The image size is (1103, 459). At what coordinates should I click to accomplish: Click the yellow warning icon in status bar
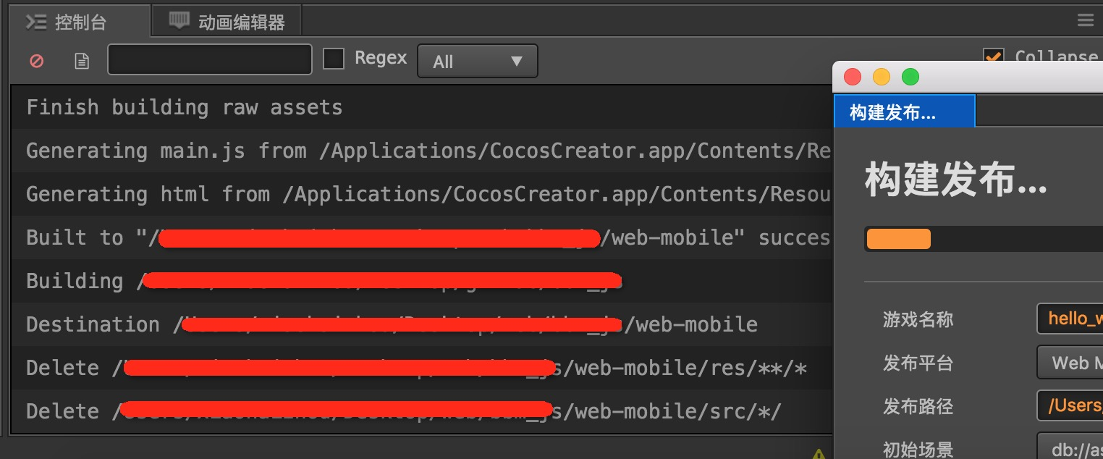coord(819,454)
